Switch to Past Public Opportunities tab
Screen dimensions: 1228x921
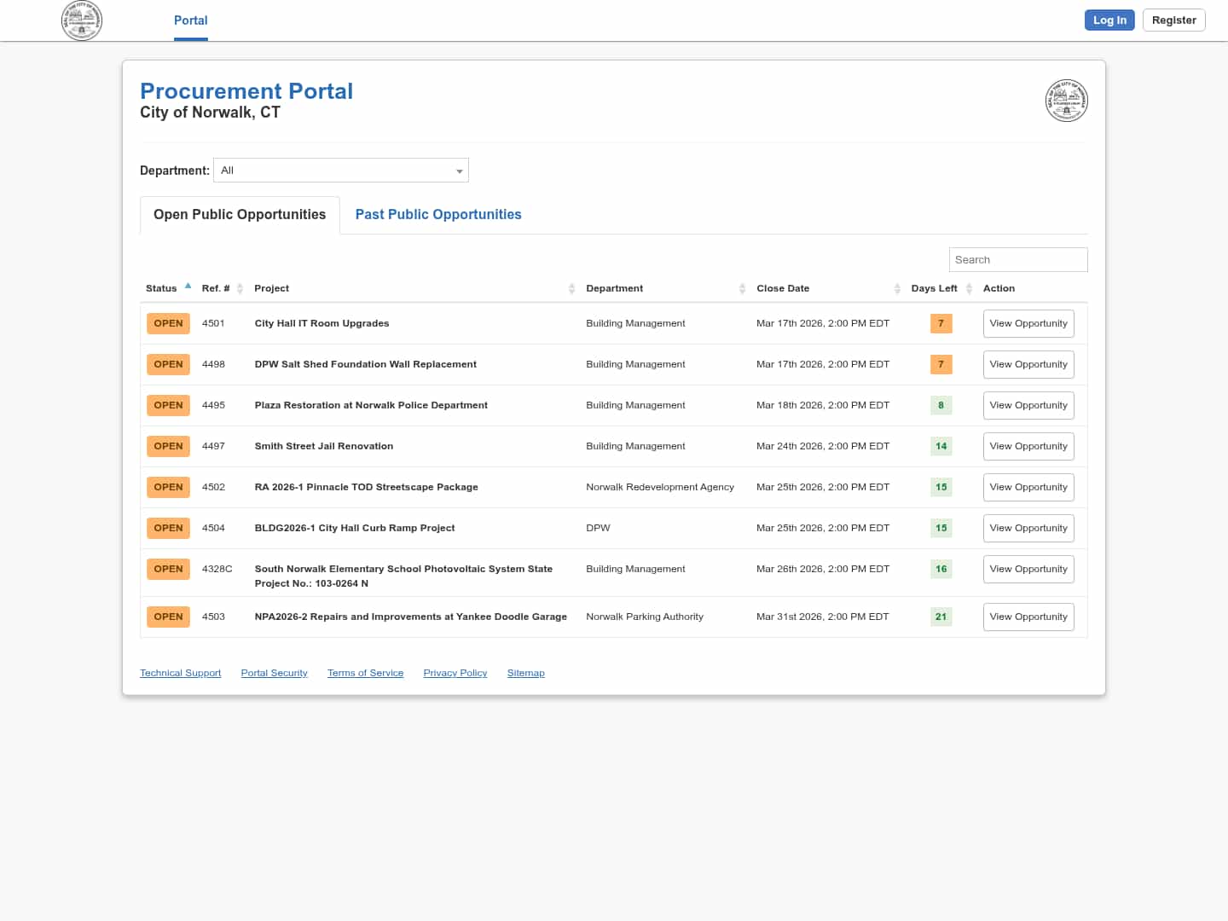click(x=438, y=215)
